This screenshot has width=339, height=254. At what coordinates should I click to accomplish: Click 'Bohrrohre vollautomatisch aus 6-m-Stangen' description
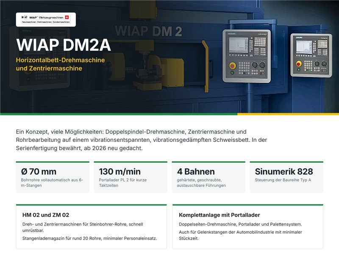click(x=52, y=183)
